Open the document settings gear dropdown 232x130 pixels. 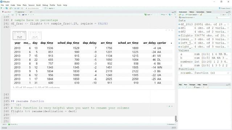click(x=32, y=15)
